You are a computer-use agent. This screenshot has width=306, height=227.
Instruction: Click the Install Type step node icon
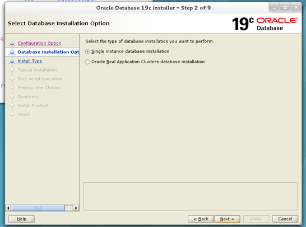click(x=12, y=62)
